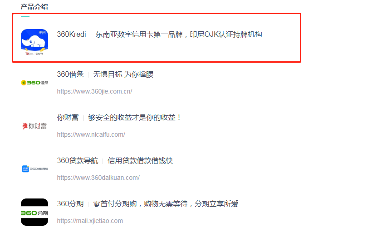Visit the https://www.360jie.com.cn/ link
The image size is (382, 233).
tap(94, 91)
